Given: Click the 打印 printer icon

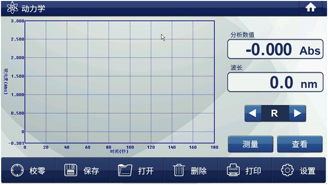Looking at the screenshot, I should click(x=233, y=170).
